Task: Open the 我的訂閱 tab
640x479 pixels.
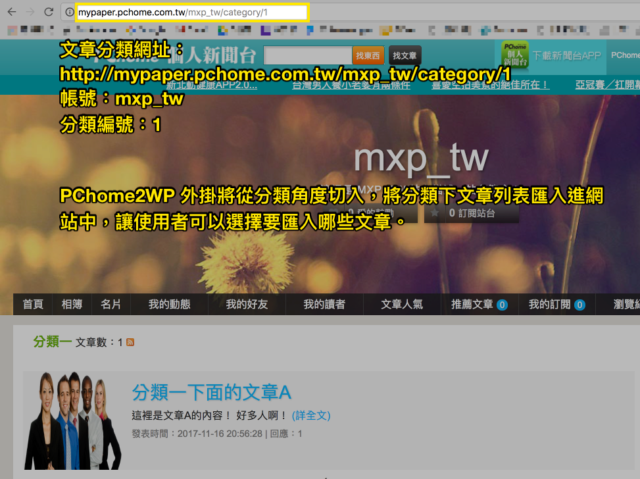Action: 556,304
